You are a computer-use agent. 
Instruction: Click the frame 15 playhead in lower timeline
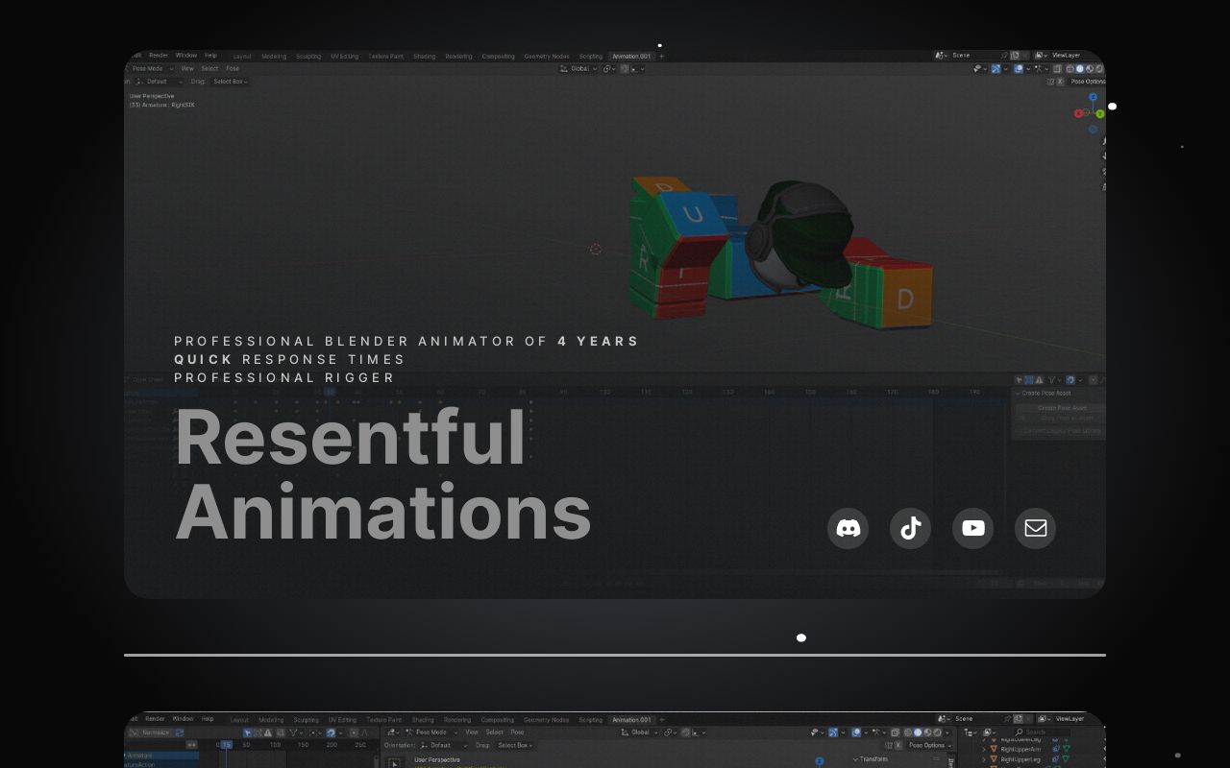(x=226, y=745)
